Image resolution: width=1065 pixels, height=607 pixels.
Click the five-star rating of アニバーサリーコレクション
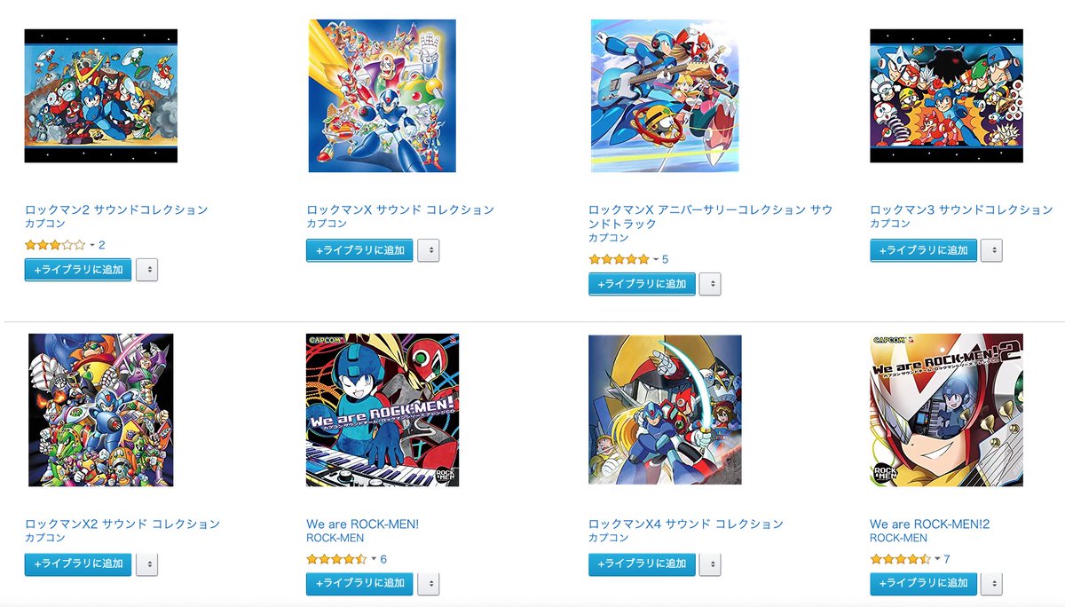[x=619, y=259]
